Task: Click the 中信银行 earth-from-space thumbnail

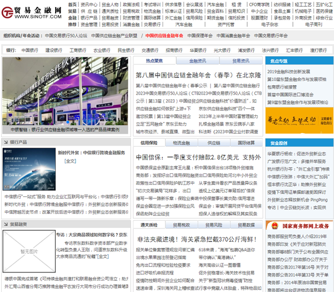Action: 29,169
